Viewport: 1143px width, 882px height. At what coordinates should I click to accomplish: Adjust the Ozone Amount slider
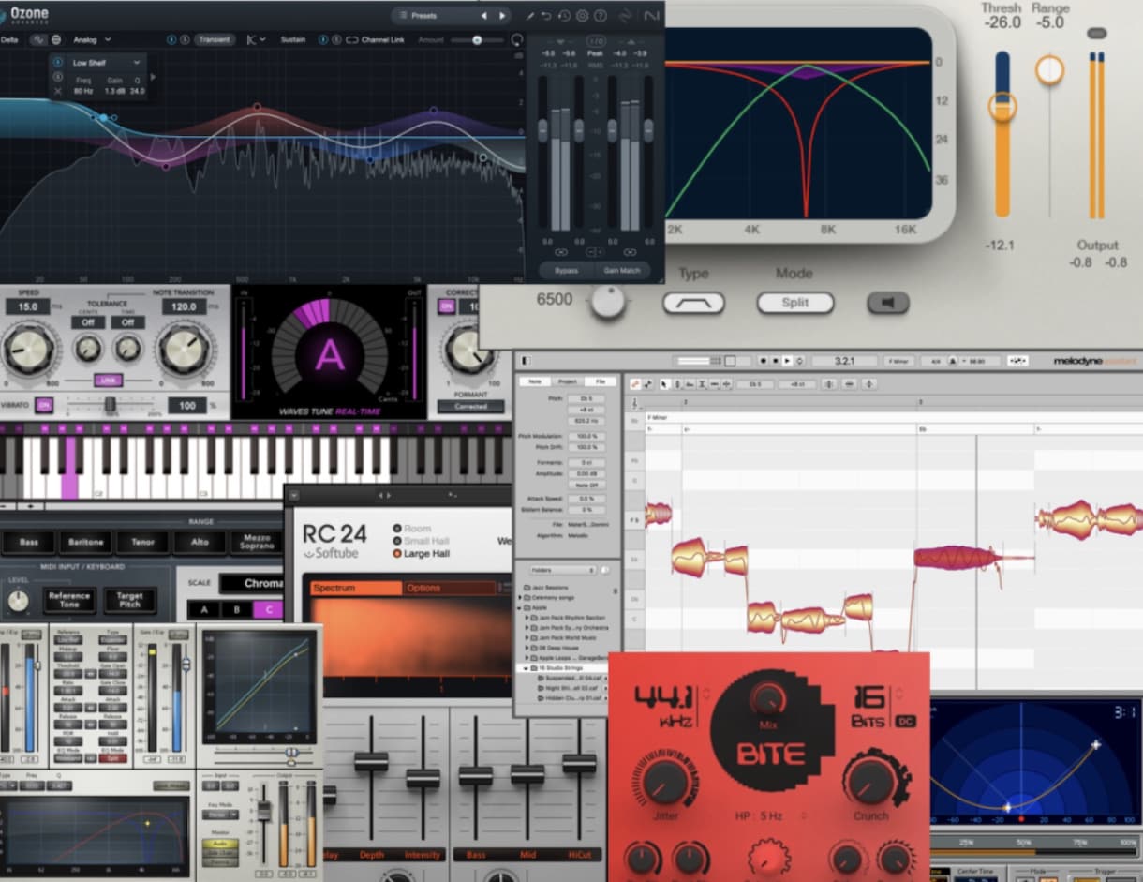tap(477, 39)
